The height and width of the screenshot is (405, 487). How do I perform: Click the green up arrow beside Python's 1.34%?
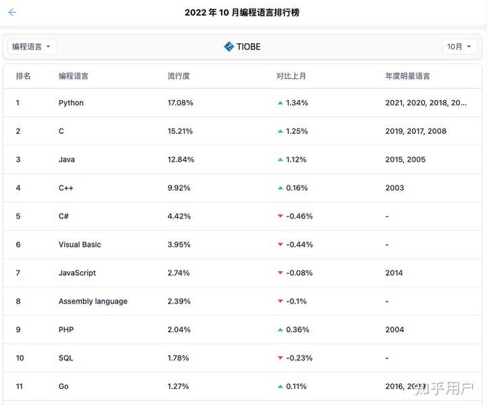tap(280, 103)
